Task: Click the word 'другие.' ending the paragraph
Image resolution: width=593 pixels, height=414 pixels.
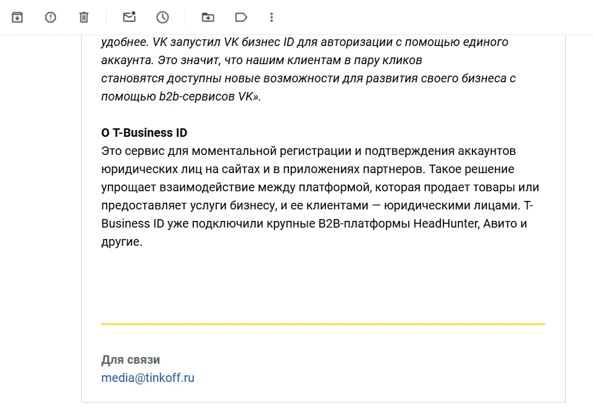Action: 121,242
